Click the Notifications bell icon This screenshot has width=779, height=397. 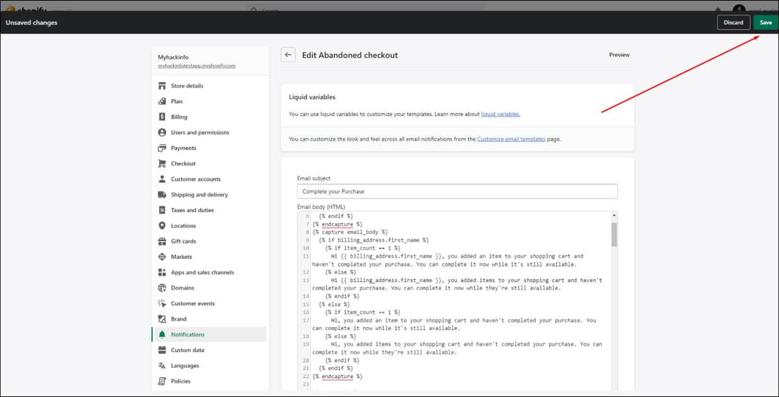162,335
